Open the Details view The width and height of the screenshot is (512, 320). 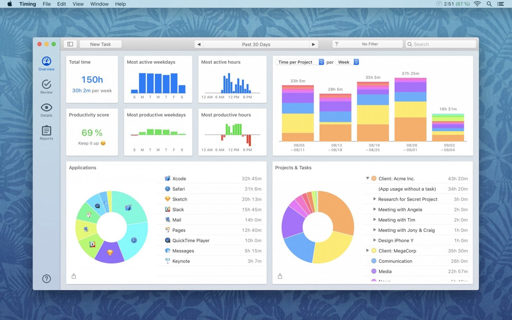(46, 109)
